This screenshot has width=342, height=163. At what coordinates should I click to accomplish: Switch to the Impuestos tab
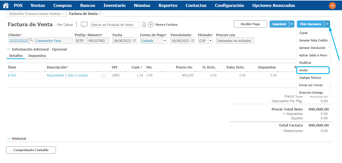pyautogui.click(x=37, y=56)
